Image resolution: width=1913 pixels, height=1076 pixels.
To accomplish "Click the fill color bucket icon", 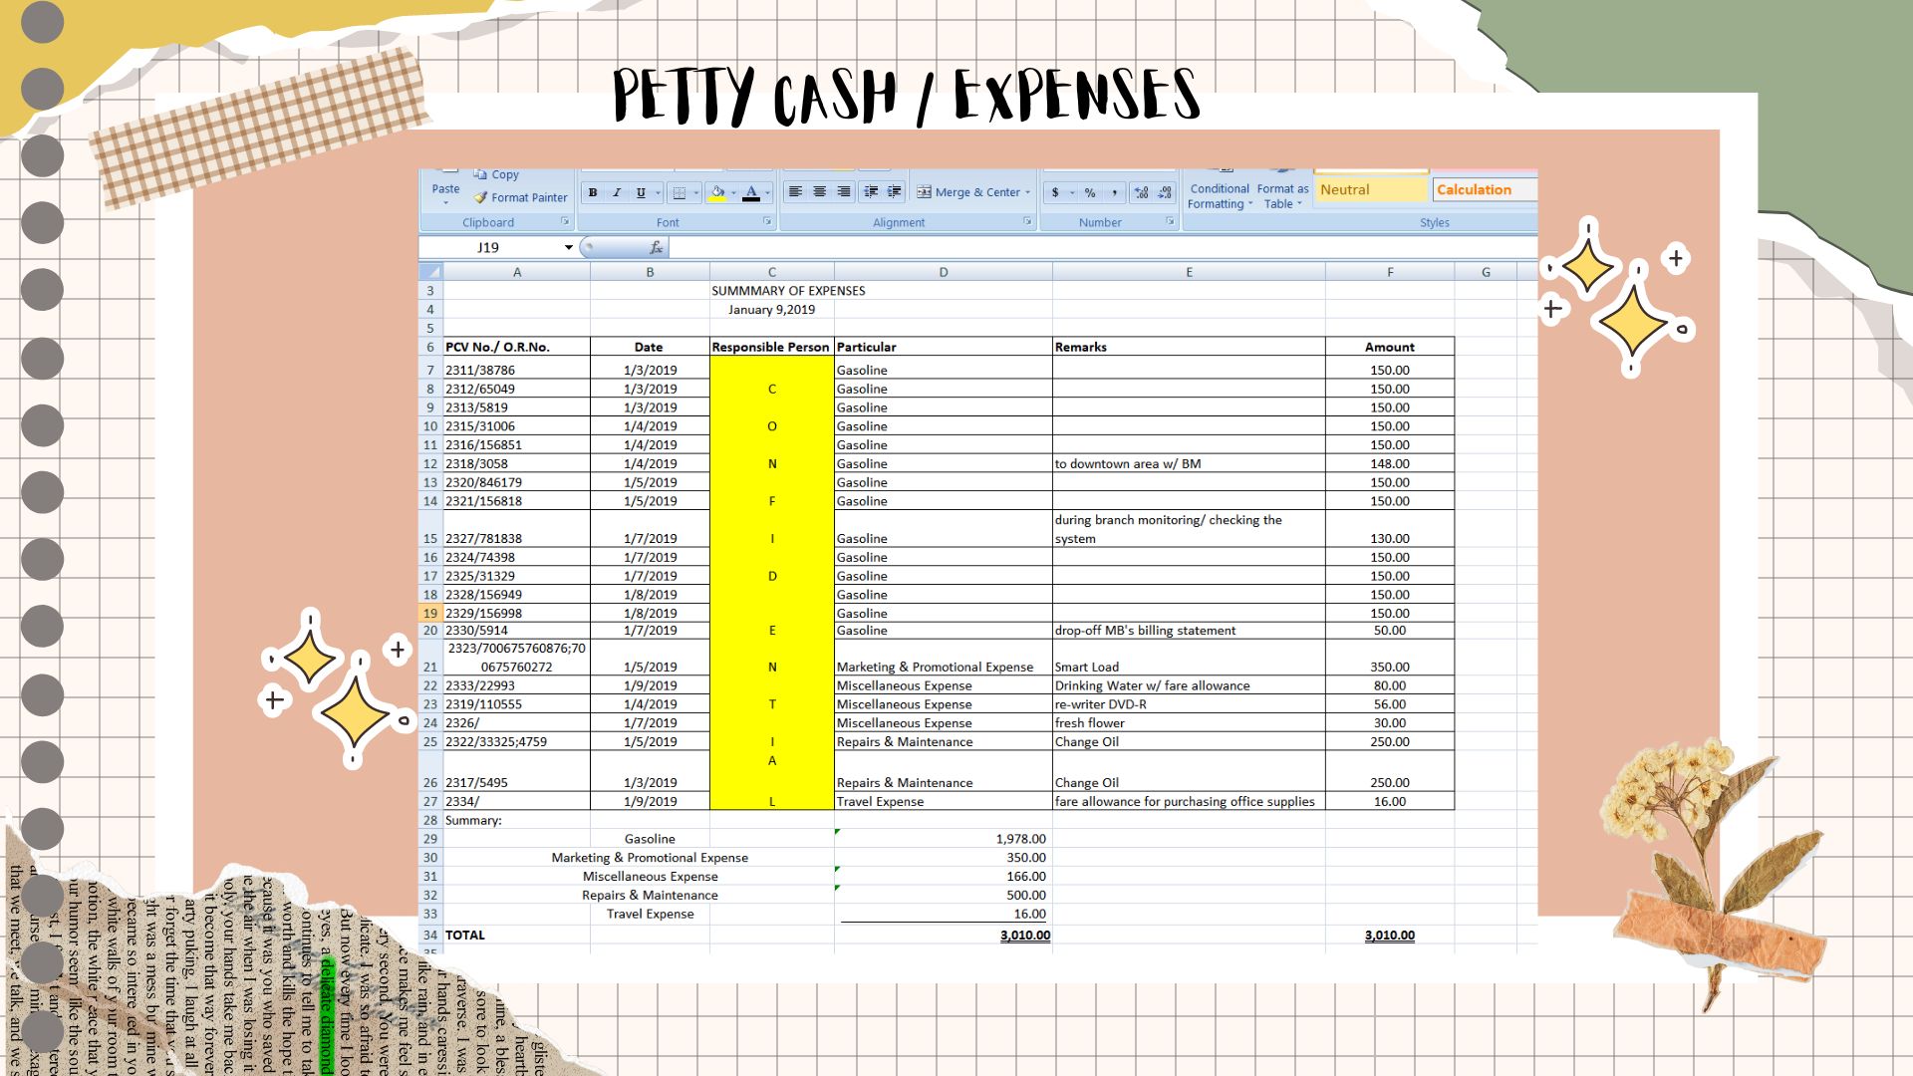I will tap(716, 192).
